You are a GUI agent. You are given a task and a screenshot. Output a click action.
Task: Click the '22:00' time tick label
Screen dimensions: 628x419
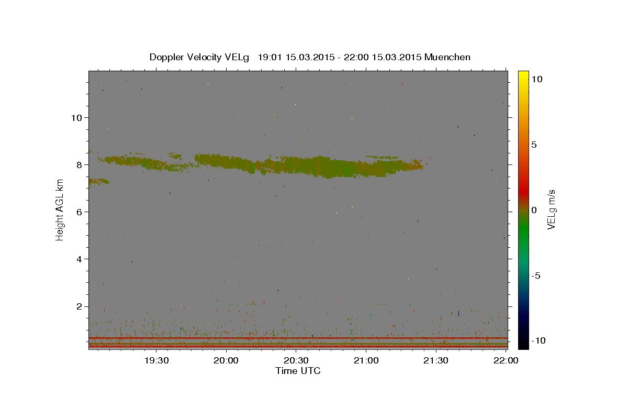click(506, 360)
